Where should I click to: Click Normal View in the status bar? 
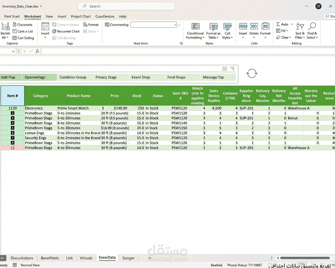tap(30, 265)
